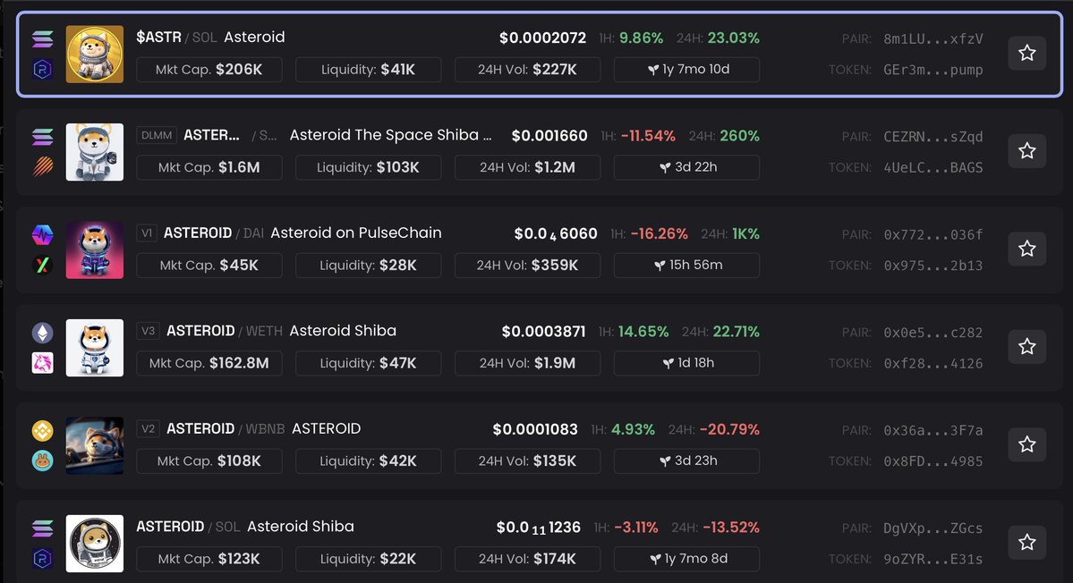
Task: Add ASTEROID/WETH pair to favorites
Action: [x=1026, y=346]
